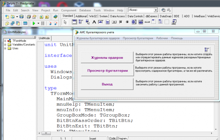Select the ListBox component in palette
Screen dimensions: 220x140
[134, 22]
